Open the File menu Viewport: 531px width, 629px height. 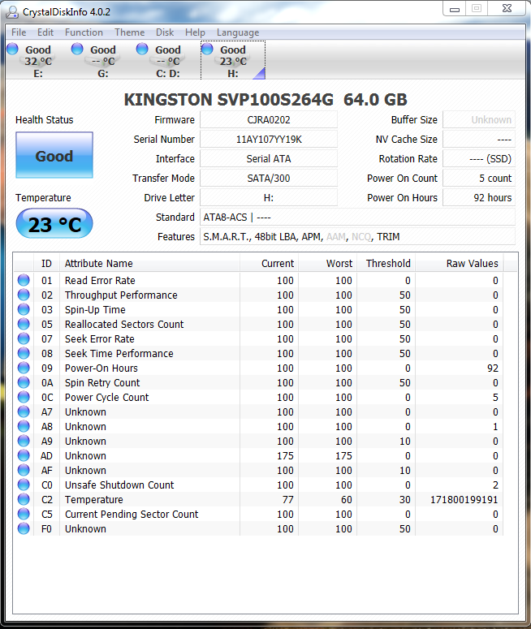[x=19, y=32]
